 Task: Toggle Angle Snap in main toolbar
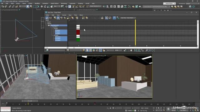coord(77,7)
